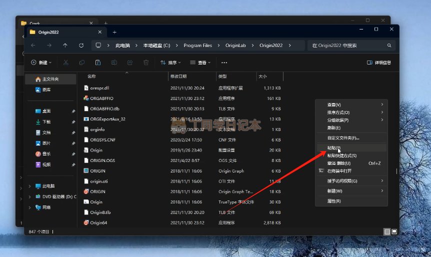This screenshot has height=257, width=431.
Task: Click the 在 Origin2022 中搜索 search box
Action: [x=345, y=45]
